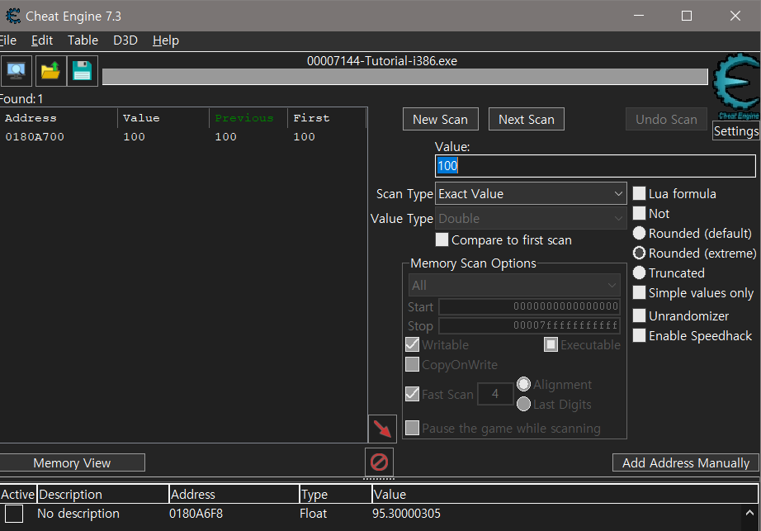Select the Value search field text
761x531 pixels.
point(594,165)
